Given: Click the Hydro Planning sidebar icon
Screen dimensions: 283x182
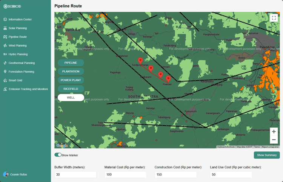Looking at the screenshot, I should [x=5, y=54].
